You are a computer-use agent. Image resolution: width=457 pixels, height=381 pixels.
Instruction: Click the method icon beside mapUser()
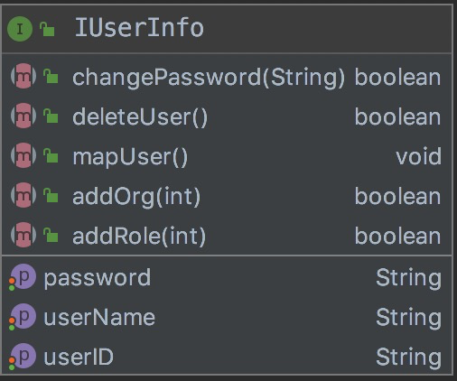23,155
